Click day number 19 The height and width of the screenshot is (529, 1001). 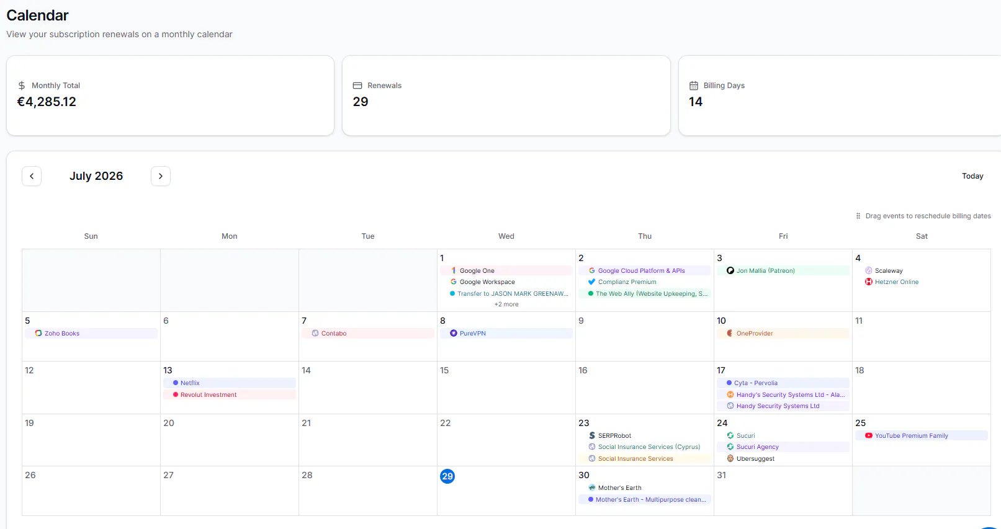coord(29,423)
